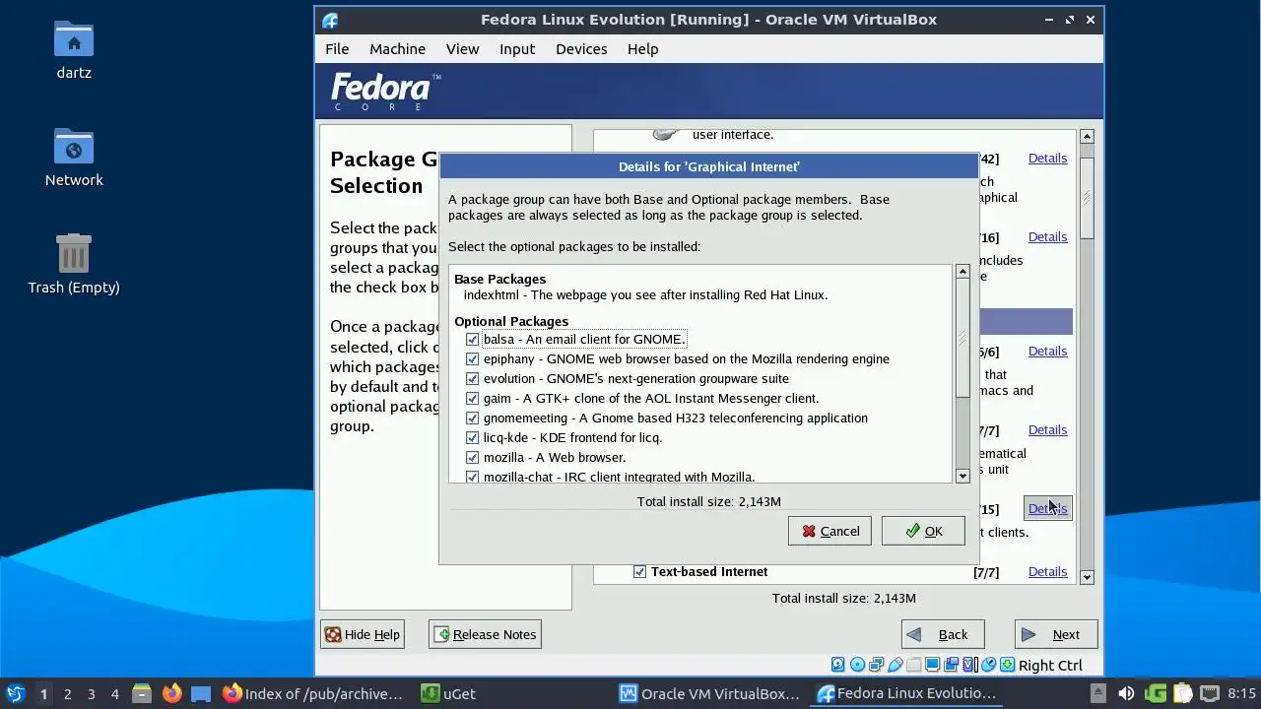Open the Lubuntu start menu icon
The height and width of the screenshot is (709, 1261).
point(15,693)
